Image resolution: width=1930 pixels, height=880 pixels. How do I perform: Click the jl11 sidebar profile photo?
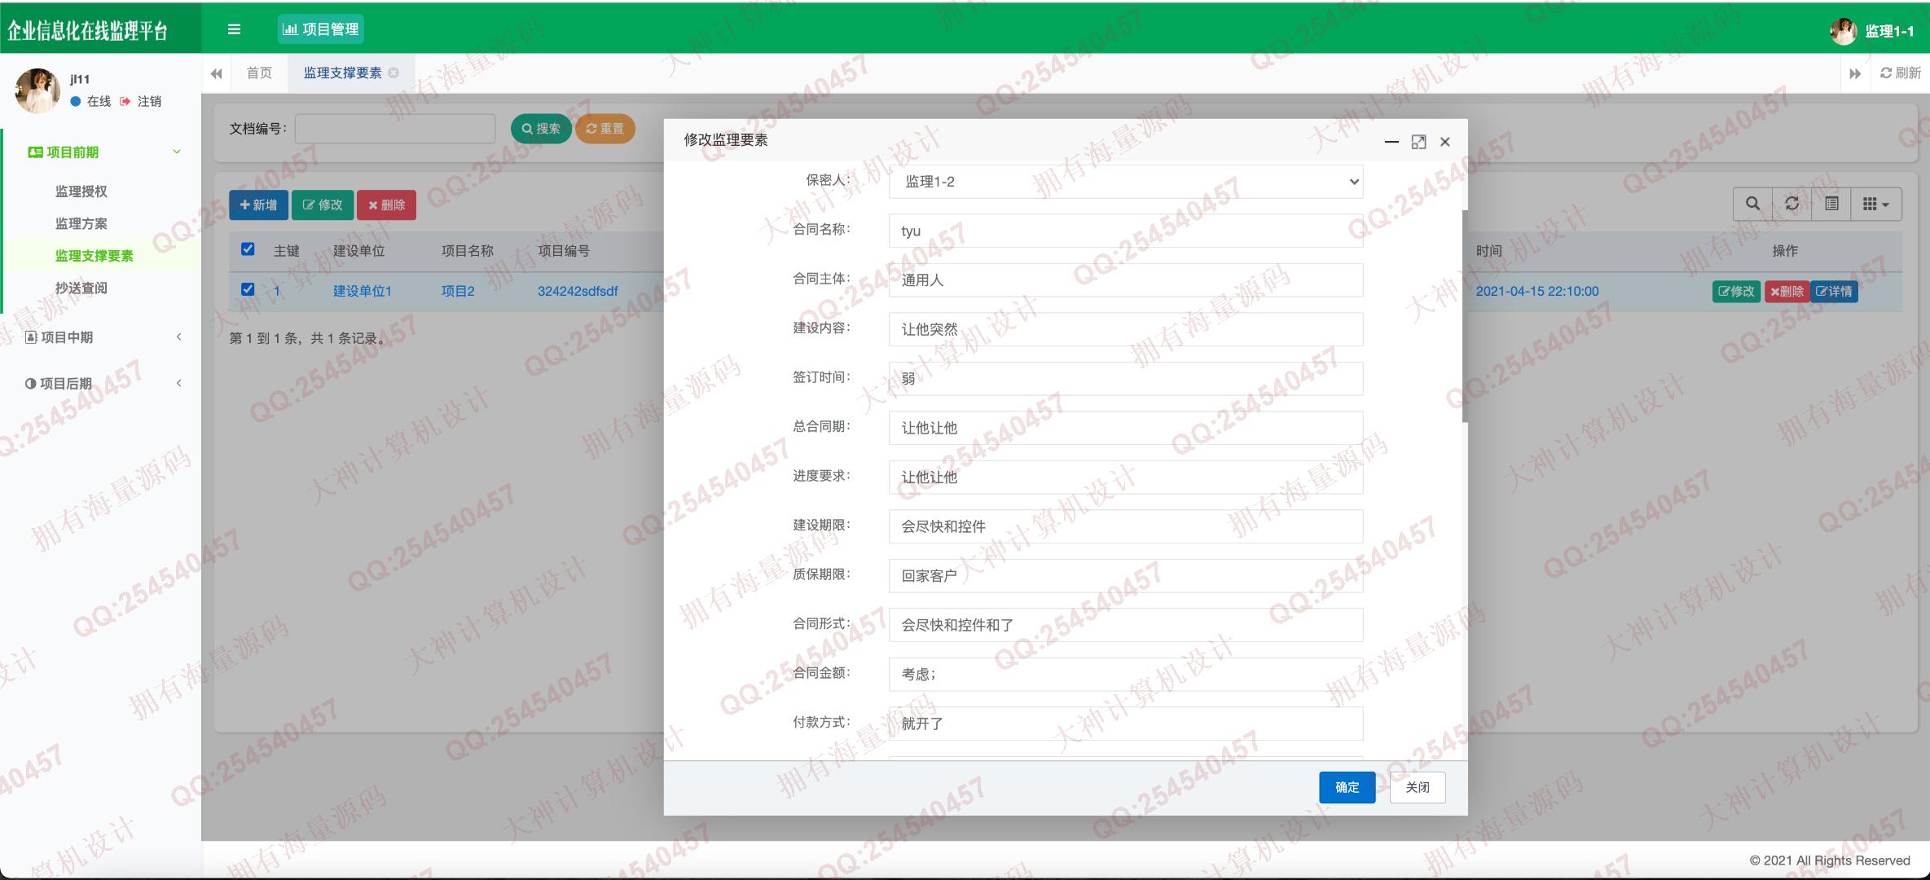pyautogui.click(x=37, y=90)
